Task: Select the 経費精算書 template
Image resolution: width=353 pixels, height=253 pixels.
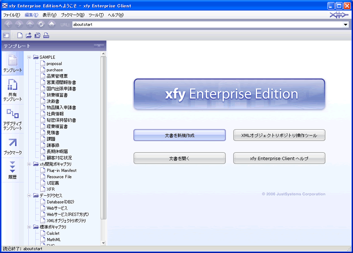Action: [57, 126]
